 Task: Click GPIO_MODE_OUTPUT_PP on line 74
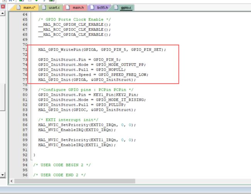(120, 65)
